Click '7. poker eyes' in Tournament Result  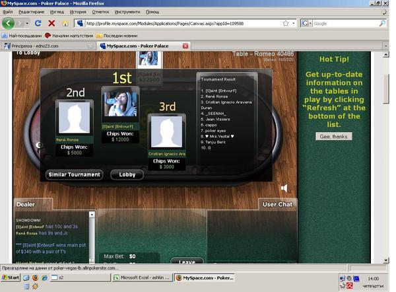click(213, 131)
